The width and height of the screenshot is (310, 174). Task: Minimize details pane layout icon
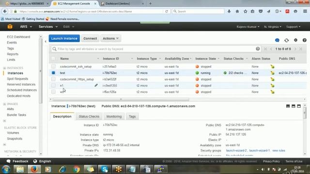(x=288, y=106)
